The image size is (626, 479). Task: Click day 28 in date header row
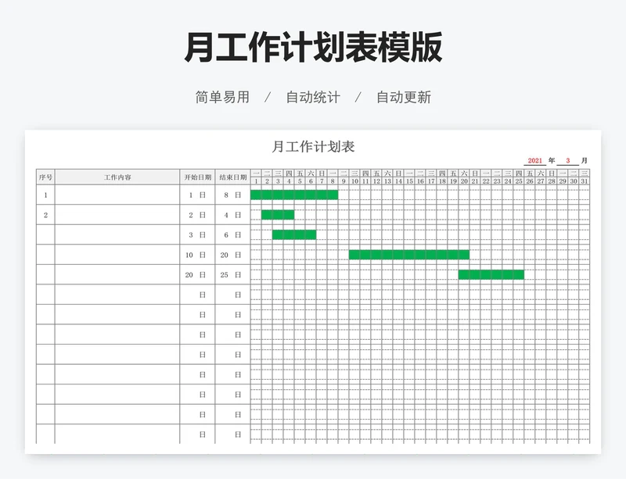[x=552, y=181]
